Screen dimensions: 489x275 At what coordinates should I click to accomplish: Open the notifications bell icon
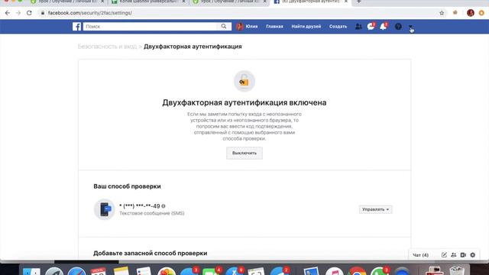[x=384, y=26]
